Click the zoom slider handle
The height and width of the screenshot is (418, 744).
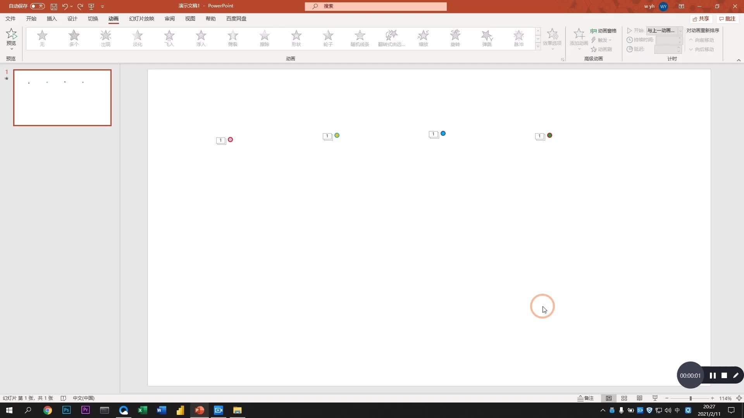(691, 398)
